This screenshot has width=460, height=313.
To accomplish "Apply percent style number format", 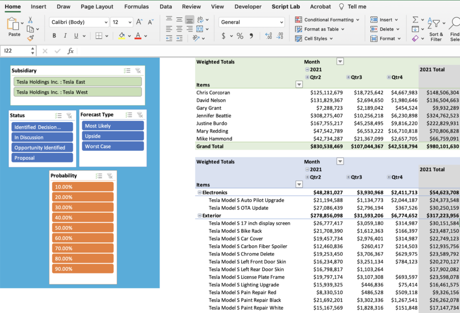I will point(240,36).
